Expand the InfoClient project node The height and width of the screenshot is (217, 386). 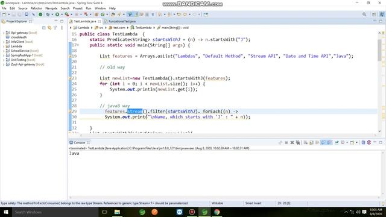[4, 42]
